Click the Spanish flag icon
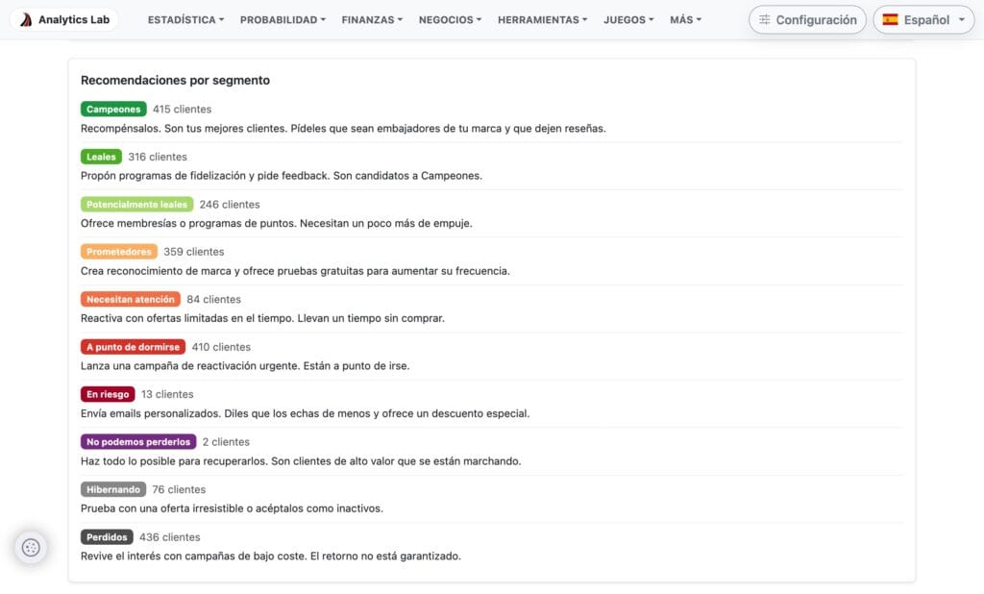The width and height of the screenshot is (984, 594). point(890,19)
